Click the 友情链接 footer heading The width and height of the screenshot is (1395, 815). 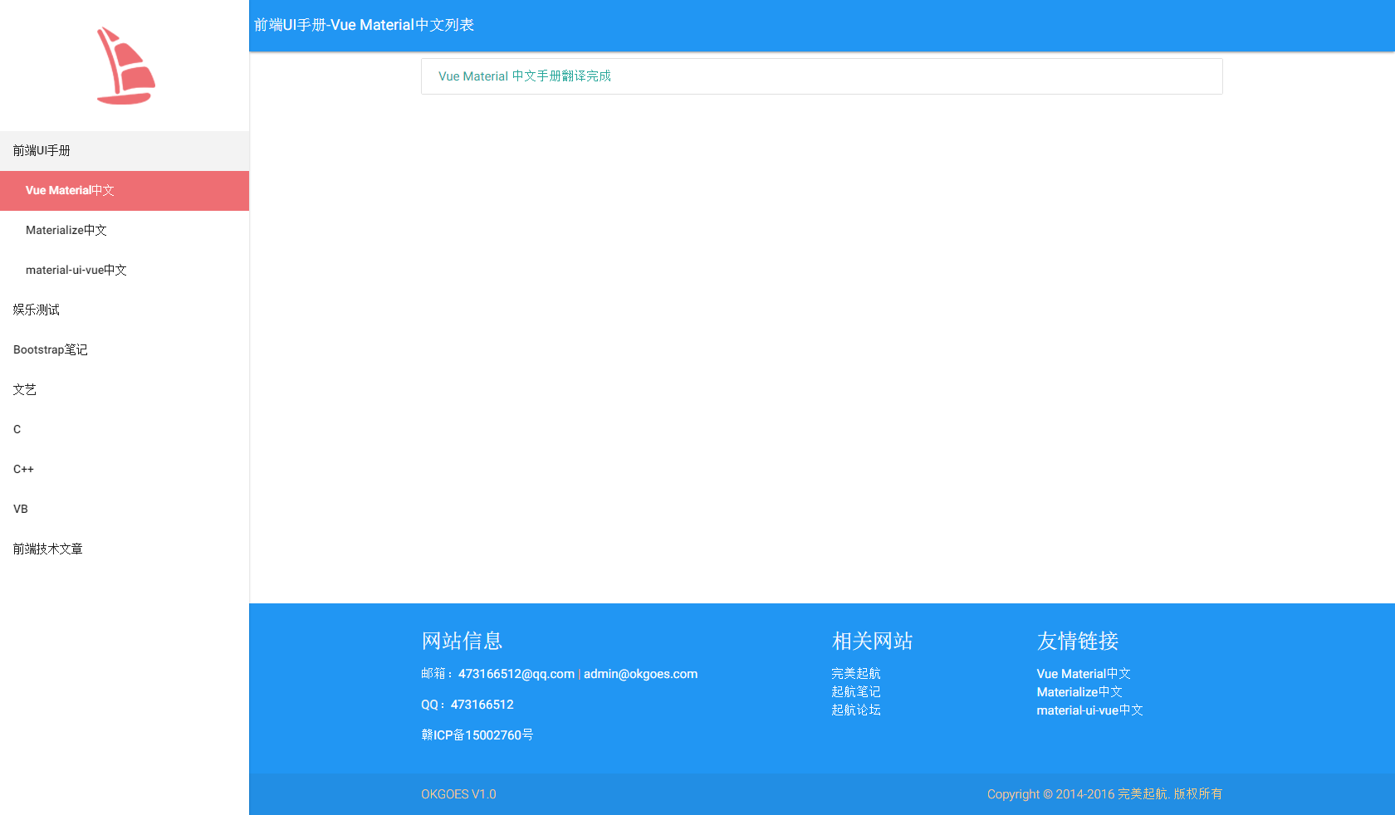[x=1078, y=641]
